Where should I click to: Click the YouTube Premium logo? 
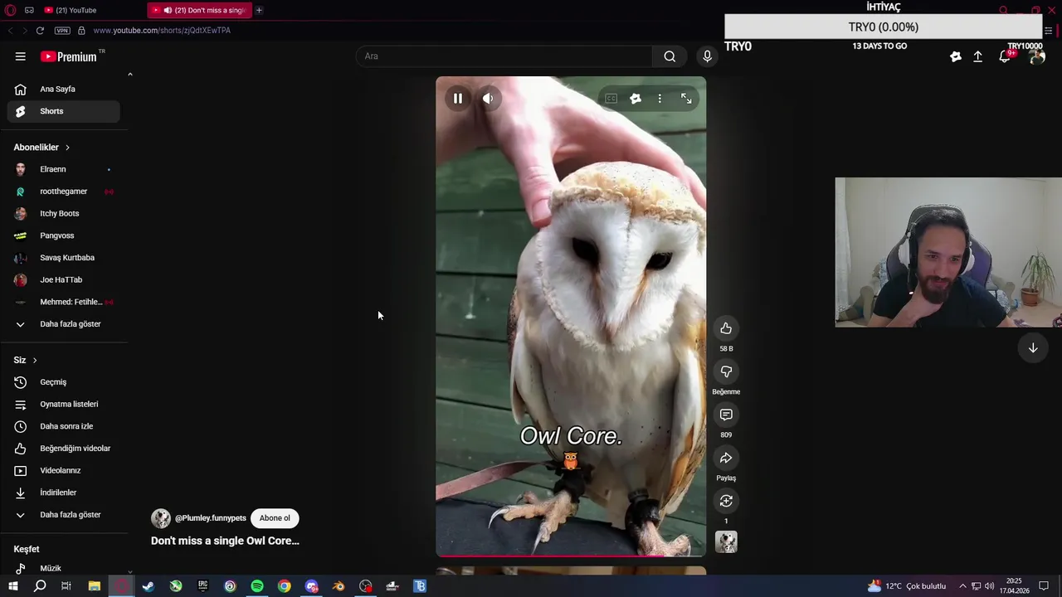[x=71, y=56]
